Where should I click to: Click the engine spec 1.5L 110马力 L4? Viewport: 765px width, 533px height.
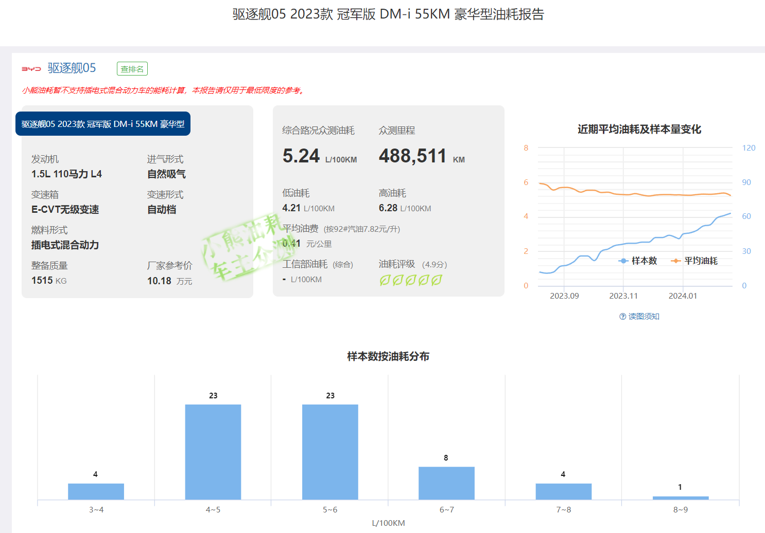66,174
